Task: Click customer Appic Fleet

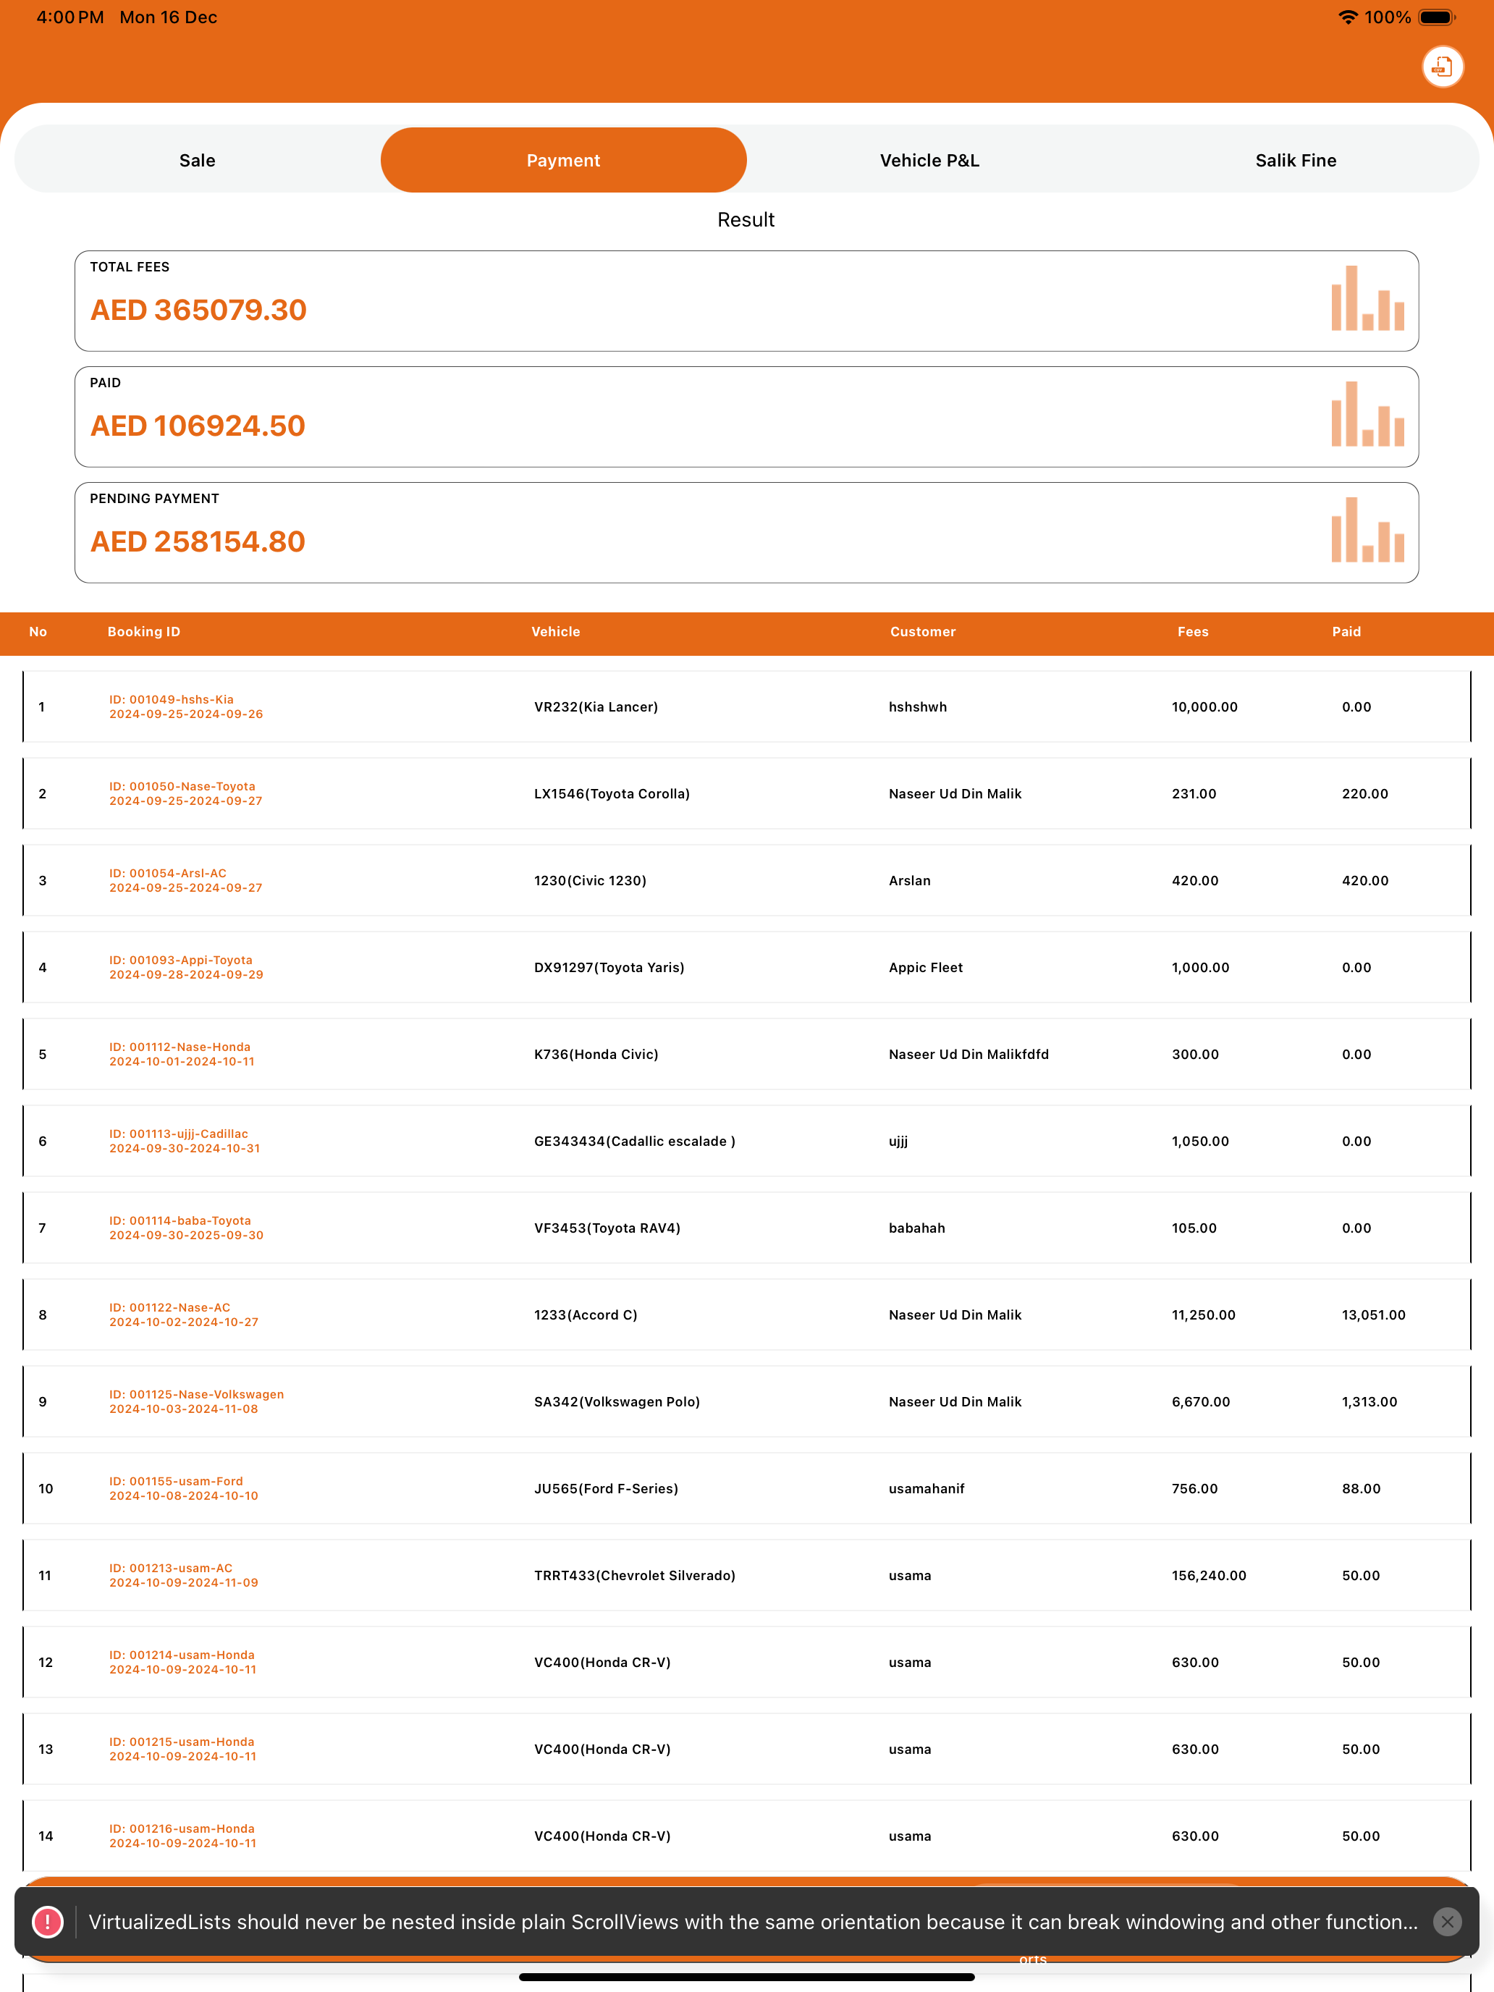Action: (x=926, y=967)
